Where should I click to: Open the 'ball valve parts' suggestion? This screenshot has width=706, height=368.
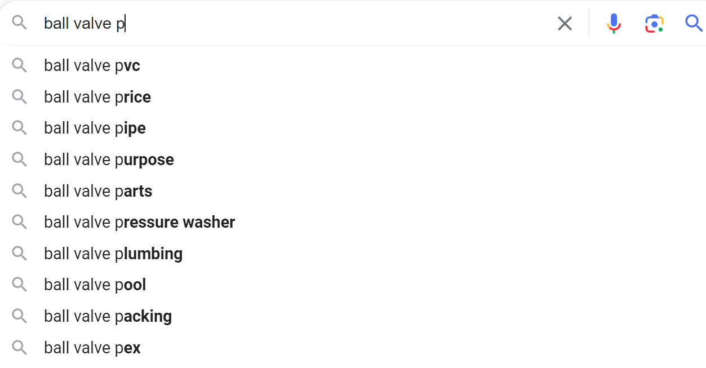pos(98,192)
